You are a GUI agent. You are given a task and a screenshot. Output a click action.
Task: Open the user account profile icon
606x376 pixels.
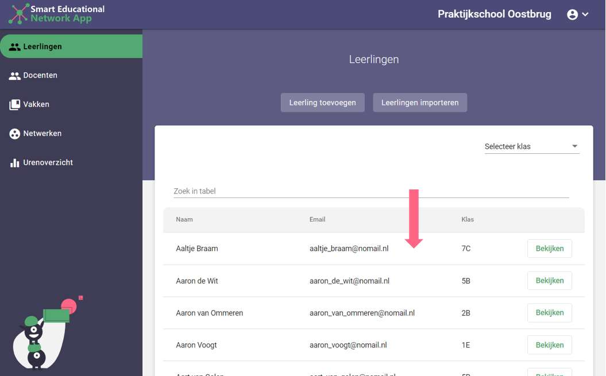tap(572, 14)
